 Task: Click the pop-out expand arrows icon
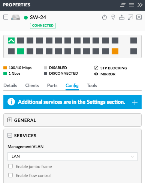coord(130,17)
